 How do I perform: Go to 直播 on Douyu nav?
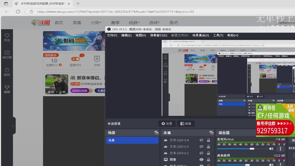(77, 23)
